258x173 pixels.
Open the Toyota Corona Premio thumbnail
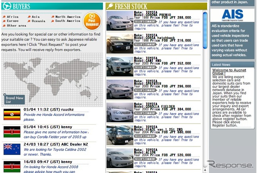(x=120, y=21)
